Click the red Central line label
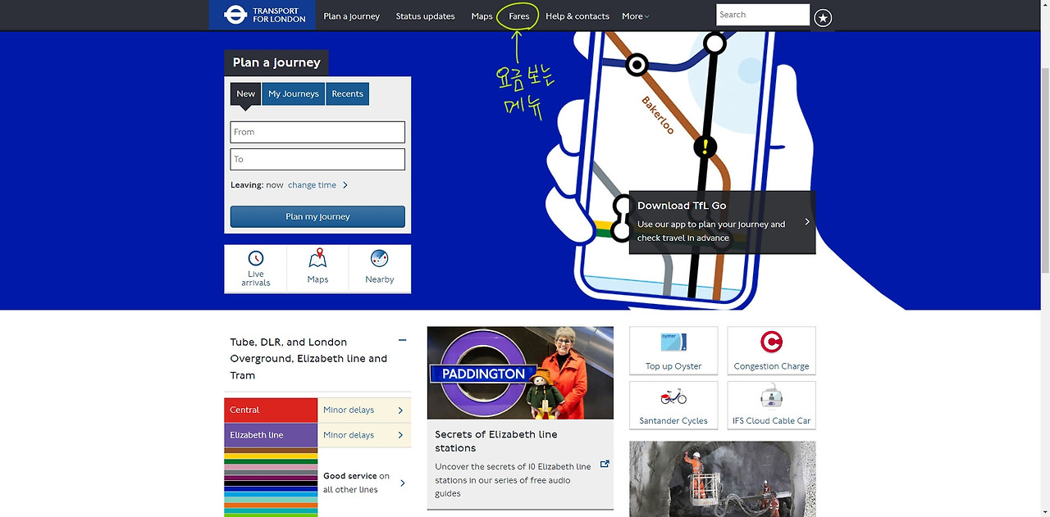This screenshot has width=1050, height=517. pos(271,410)
